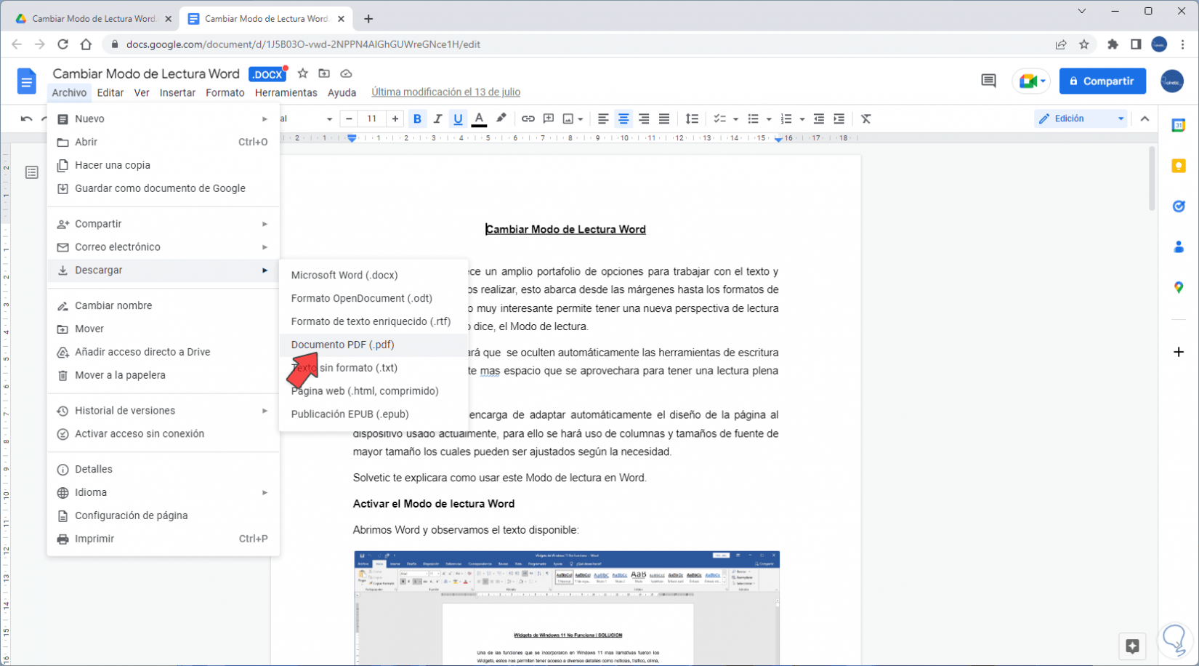This screenshot has width=1199, height=666.
Task: Open the Insertar menu
Action: click(x=177, y=92)
